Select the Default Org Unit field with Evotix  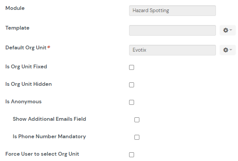[172, 50]
